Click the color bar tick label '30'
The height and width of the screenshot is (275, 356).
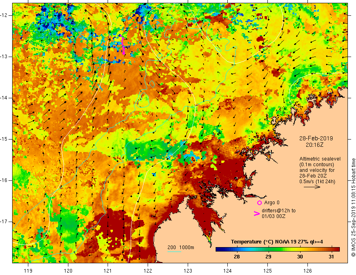300,257
